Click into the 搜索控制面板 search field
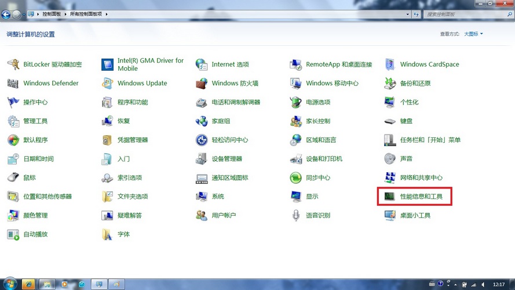 click(x=466, y=14)
